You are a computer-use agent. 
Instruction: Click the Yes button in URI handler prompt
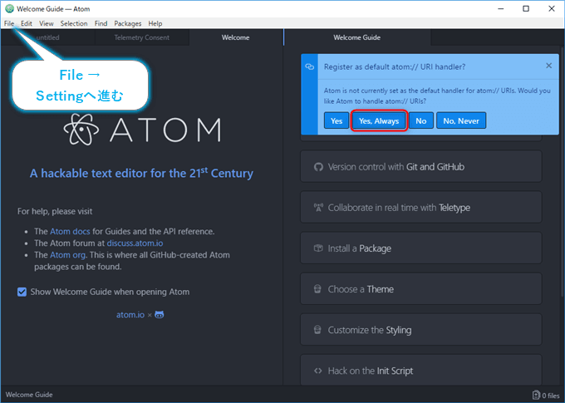[x=337, y=120]
